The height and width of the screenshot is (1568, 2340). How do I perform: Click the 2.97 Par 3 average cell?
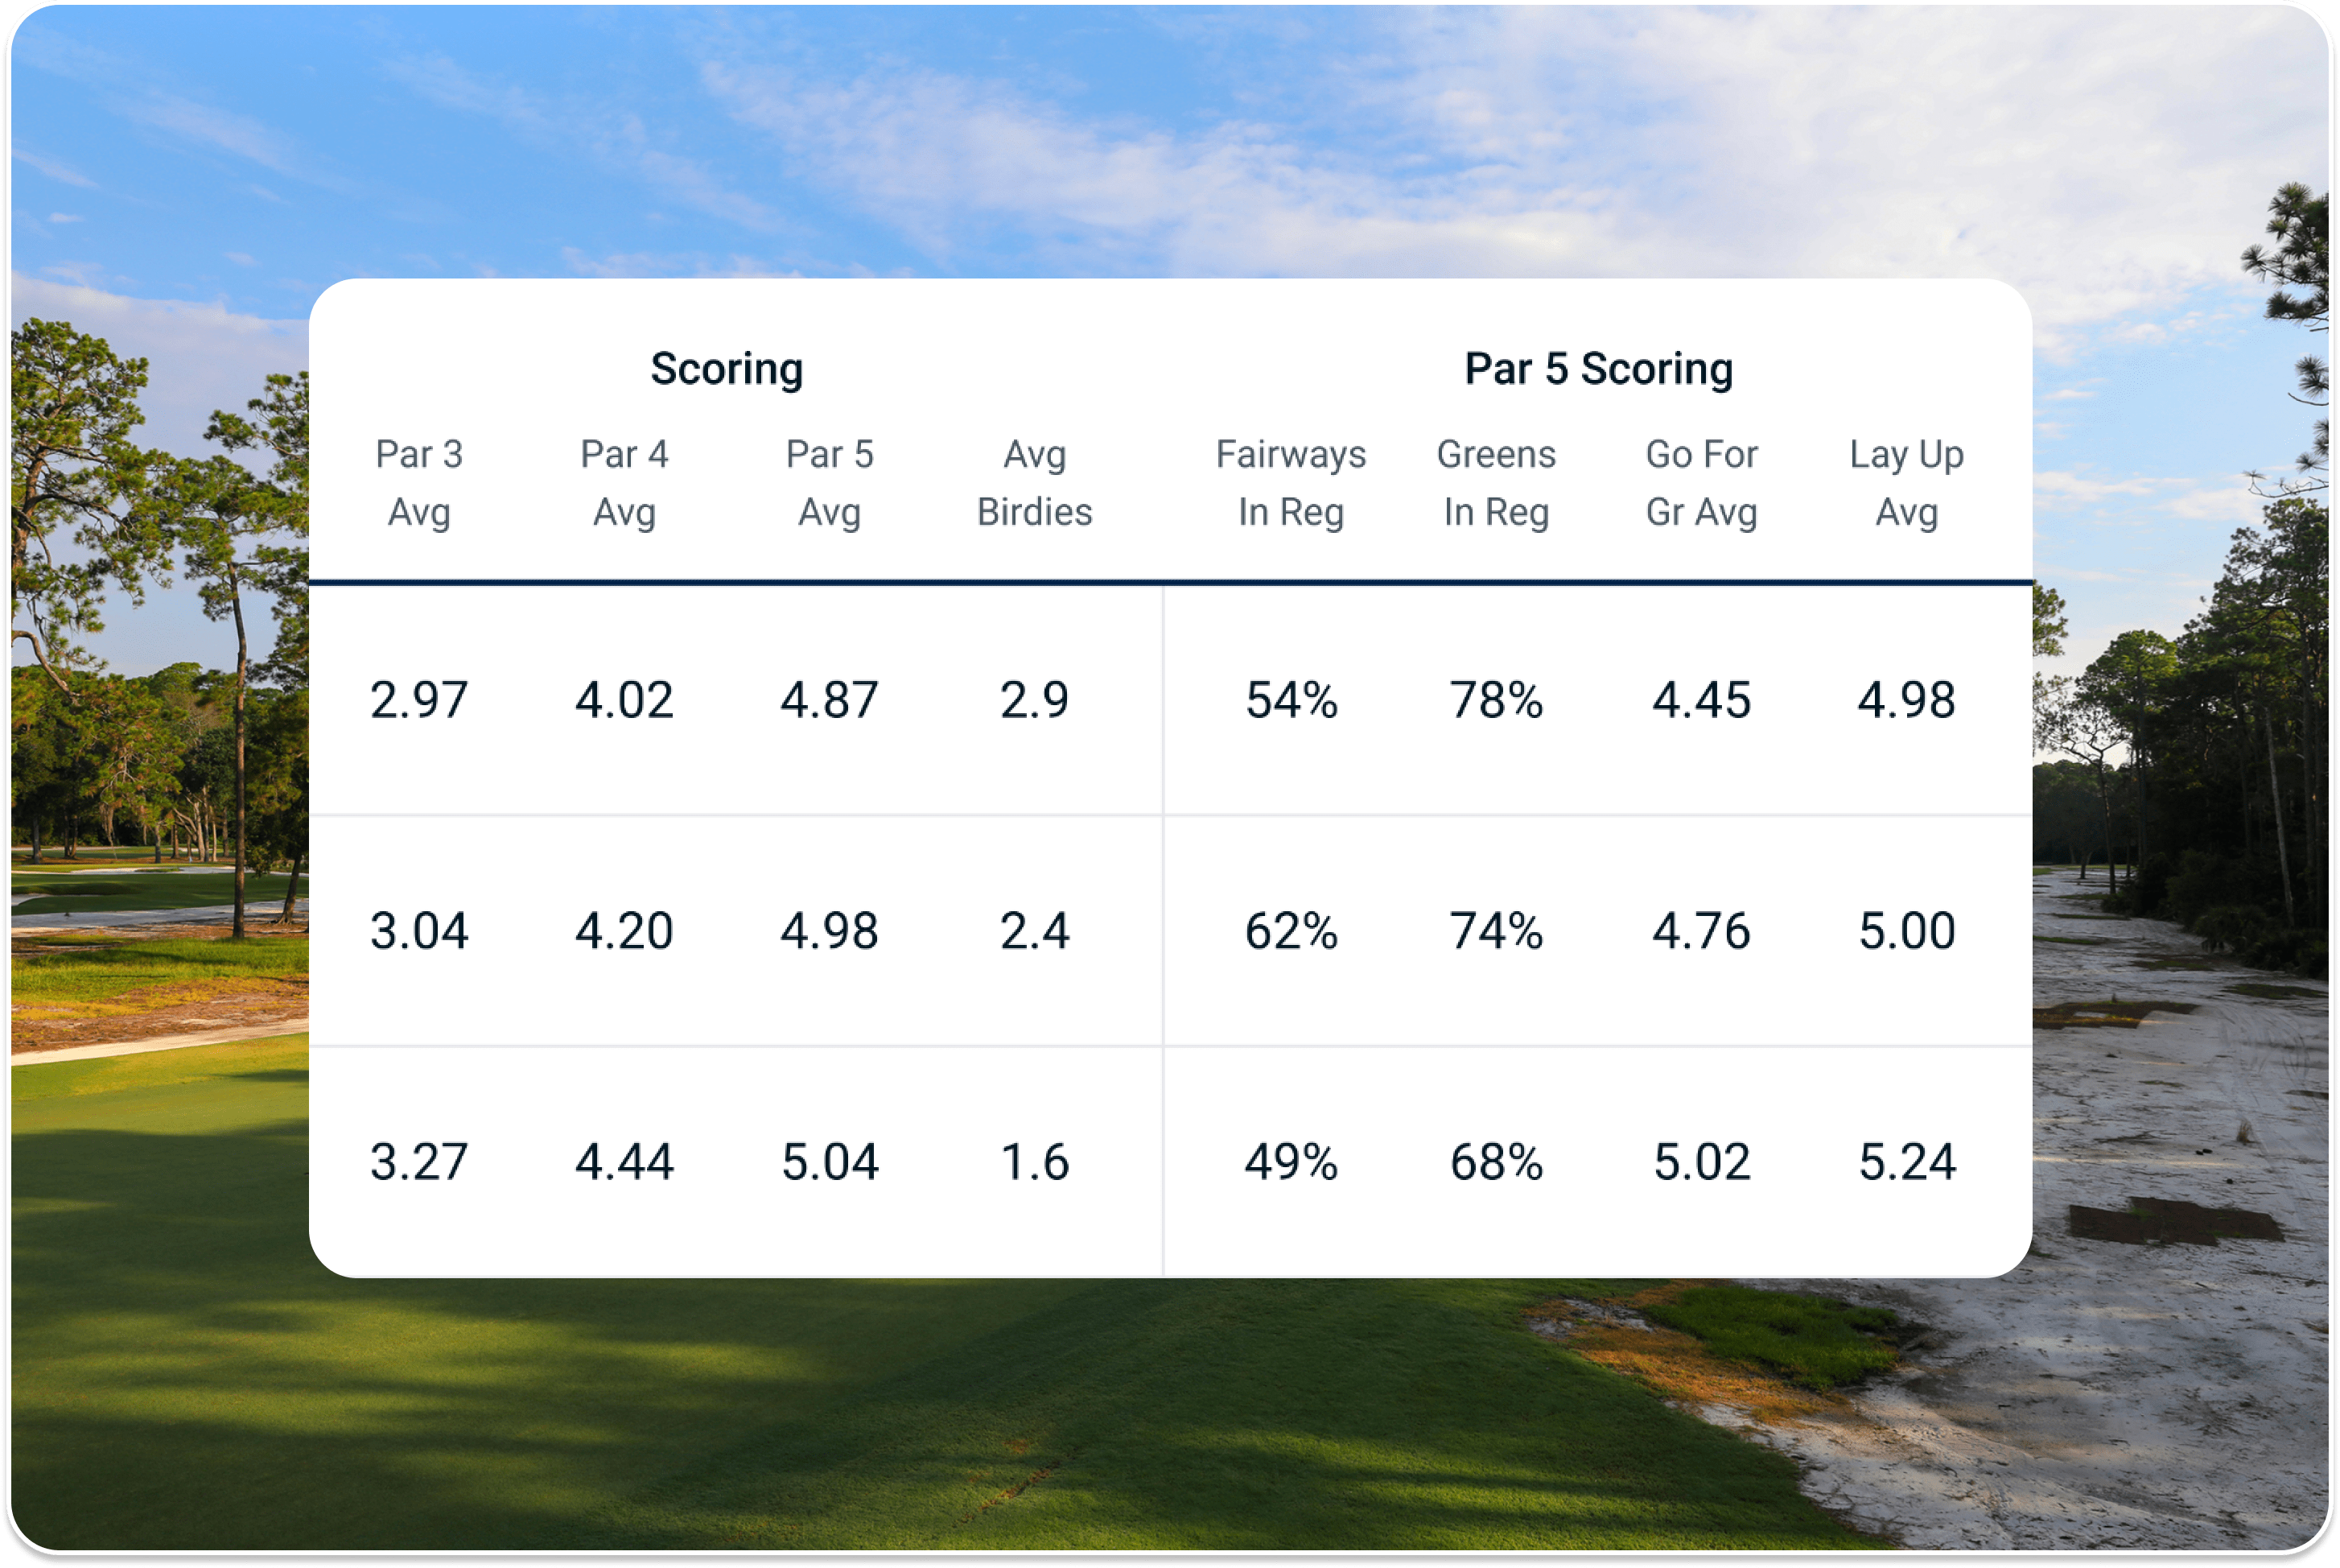coord(418,700)
